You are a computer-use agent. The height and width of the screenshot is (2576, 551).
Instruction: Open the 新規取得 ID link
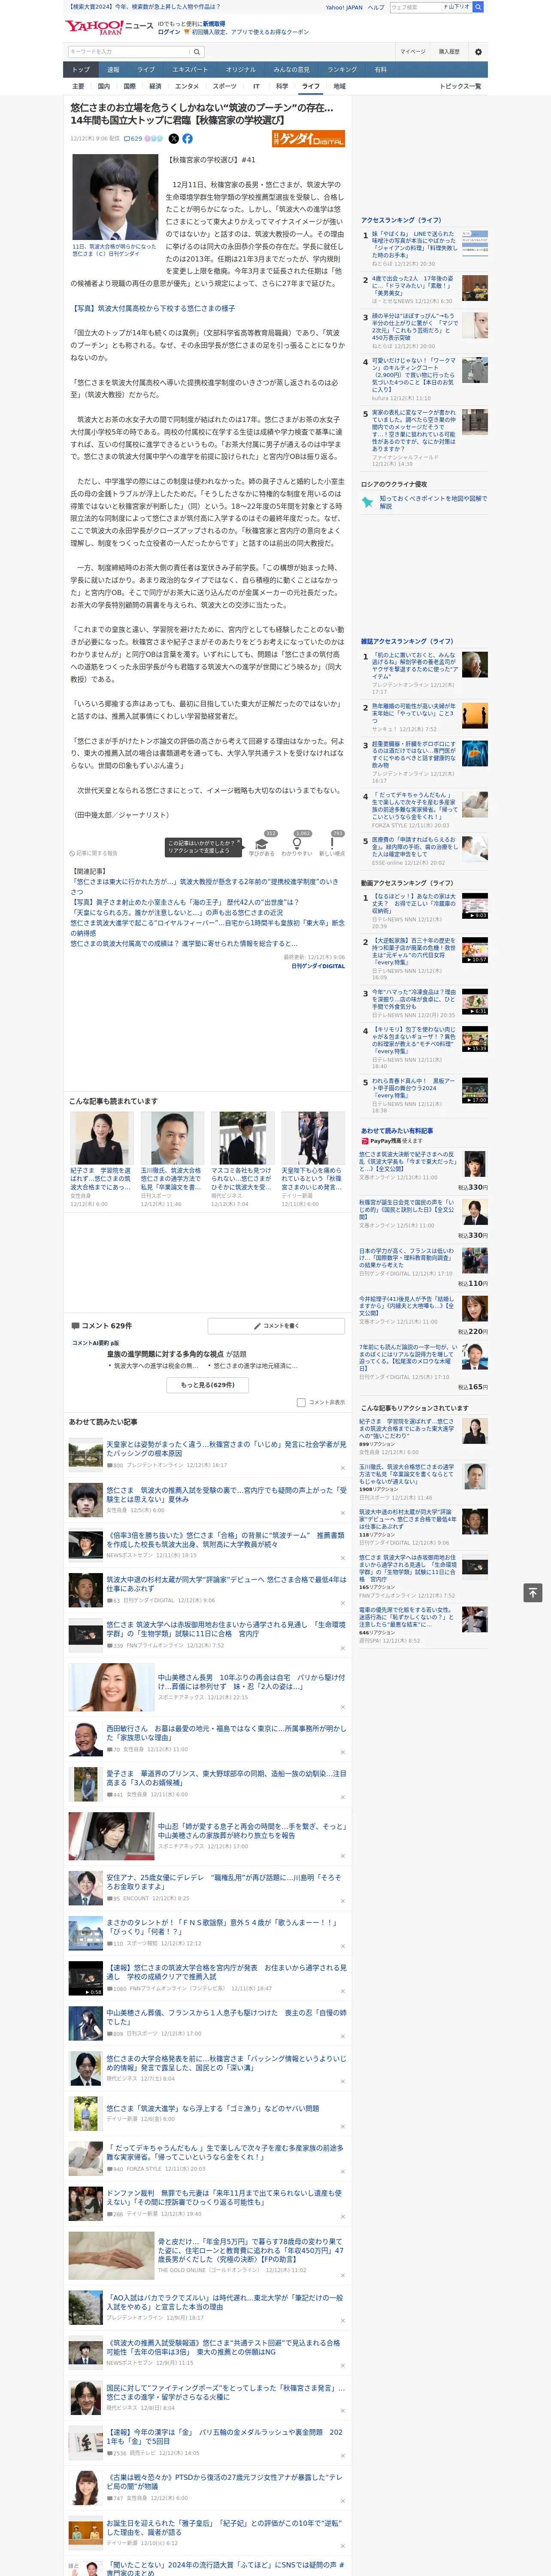pos(214,23)
